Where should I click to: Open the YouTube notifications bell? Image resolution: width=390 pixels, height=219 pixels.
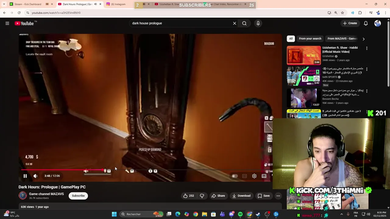click(x=366, y=23)
